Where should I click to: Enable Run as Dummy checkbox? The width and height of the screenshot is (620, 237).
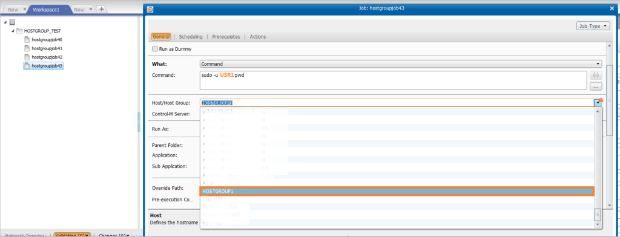[154, 49]
